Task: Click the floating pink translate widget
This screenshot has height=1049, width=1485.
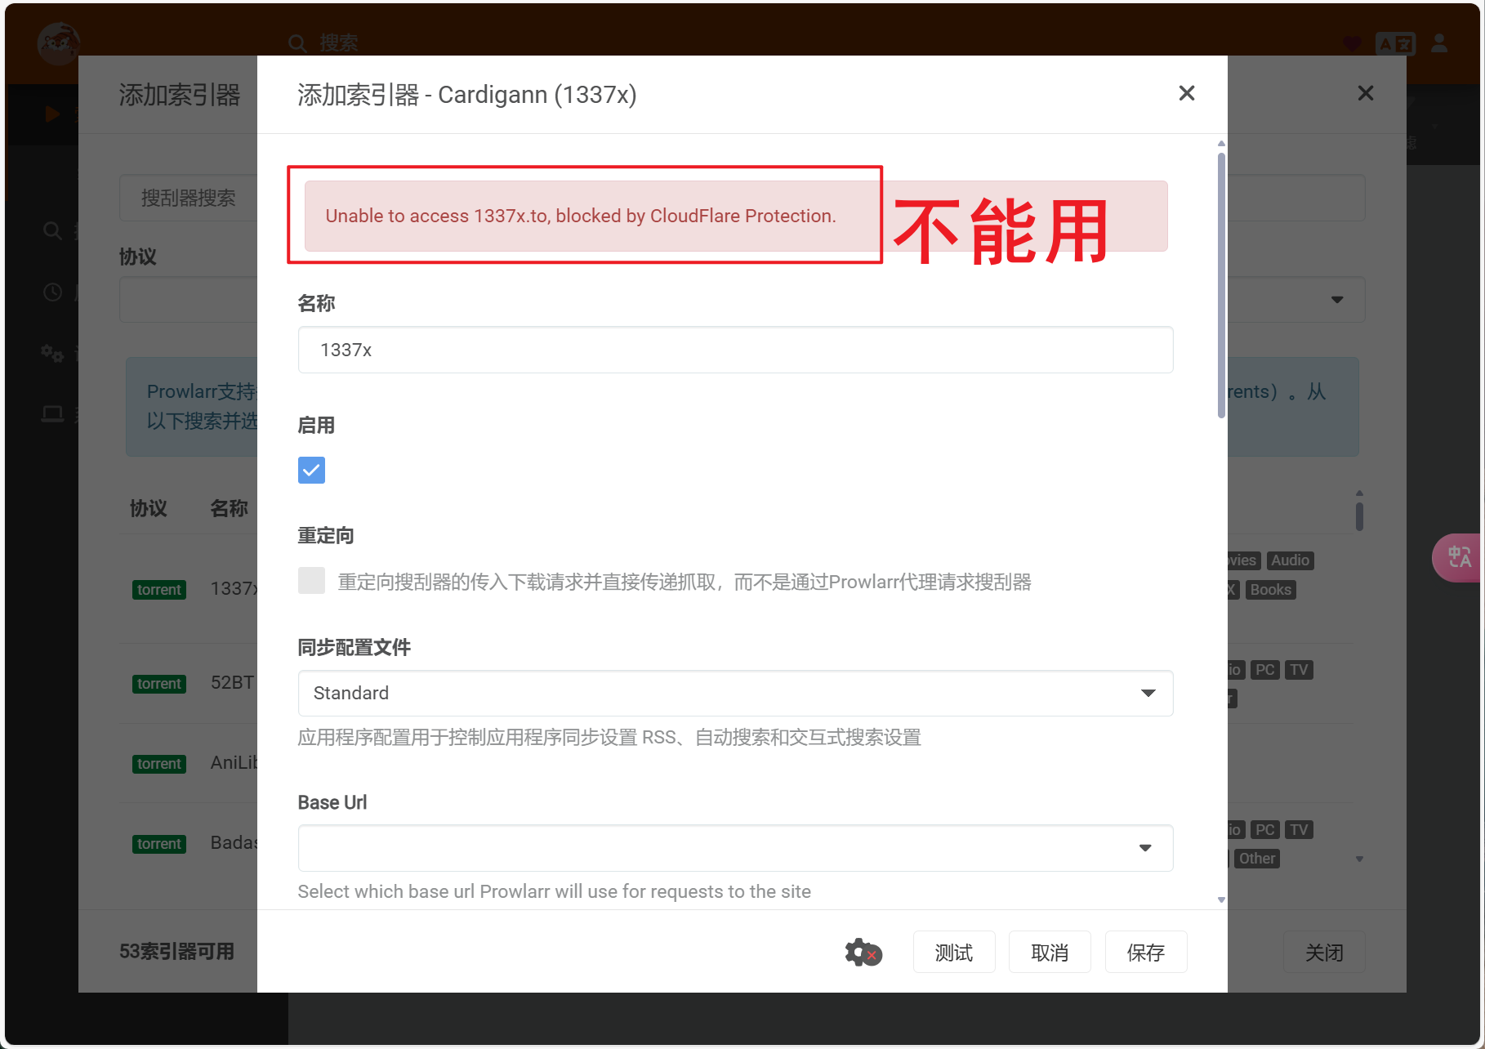Action: pos(1458,557)
